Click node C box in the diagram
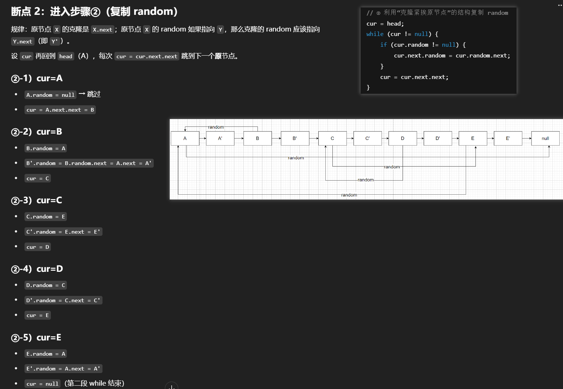Viewport: 563px width, 389px height. tap(332, 138)
